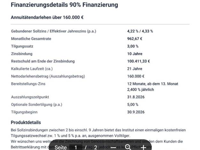200x150 pixels.
Task: Click the Bereitstellungs-Zins row label
Action: (28, 84)
